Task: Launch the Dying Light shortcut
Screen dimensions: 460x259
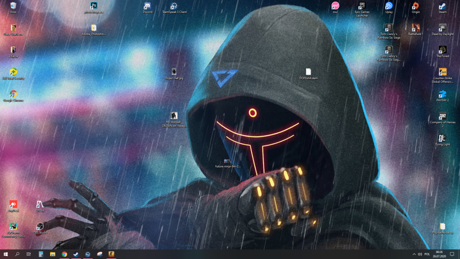Action: [x=443, y=140]
